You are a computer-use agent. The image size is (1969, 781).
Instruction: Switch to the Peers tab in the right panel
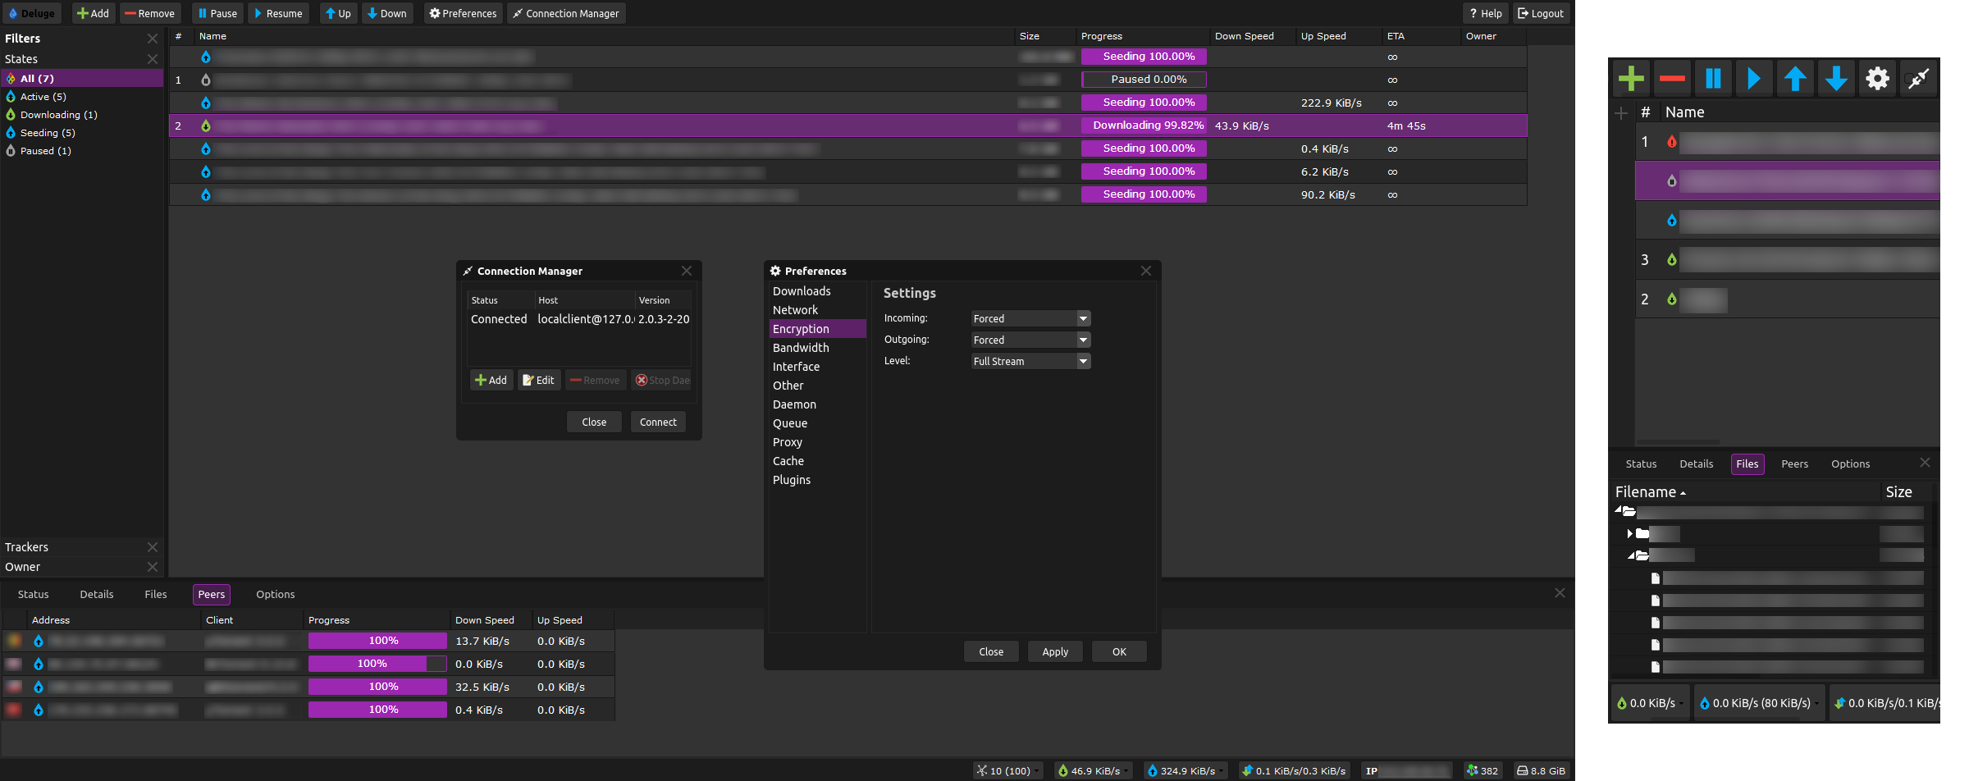(x=1795, y=464)
